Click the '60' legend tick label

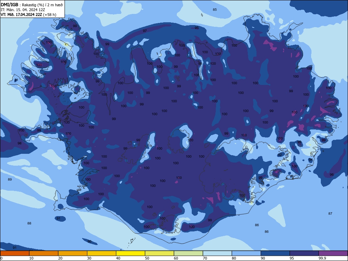[x=176, y=258]
